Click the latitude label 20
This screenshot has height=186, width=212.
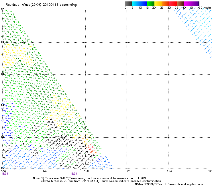[2, 9]
